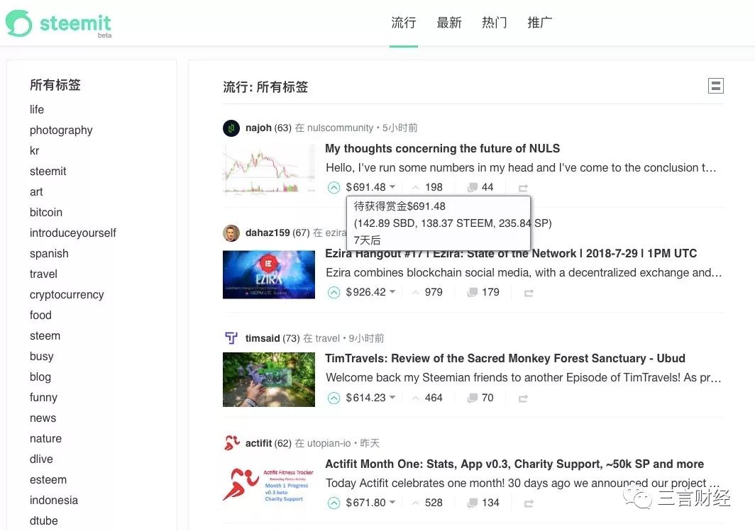This screenshot has width=755, height=531.
Task: Open actifit's avatar icon
Action: tap(231, 443)
